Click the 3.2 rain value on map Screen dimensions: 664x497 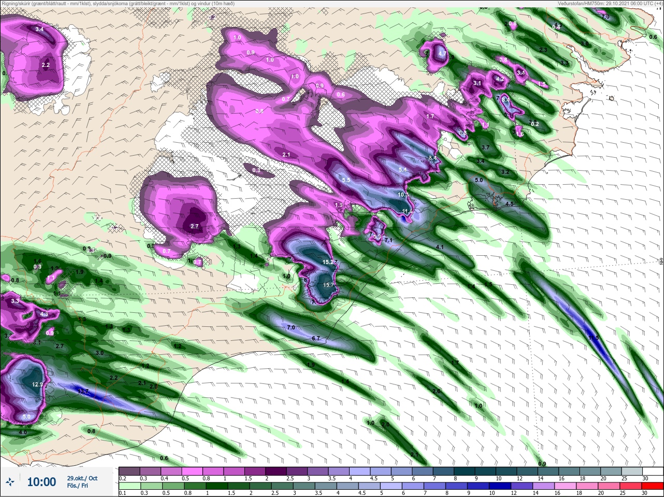tap(505, 172)
